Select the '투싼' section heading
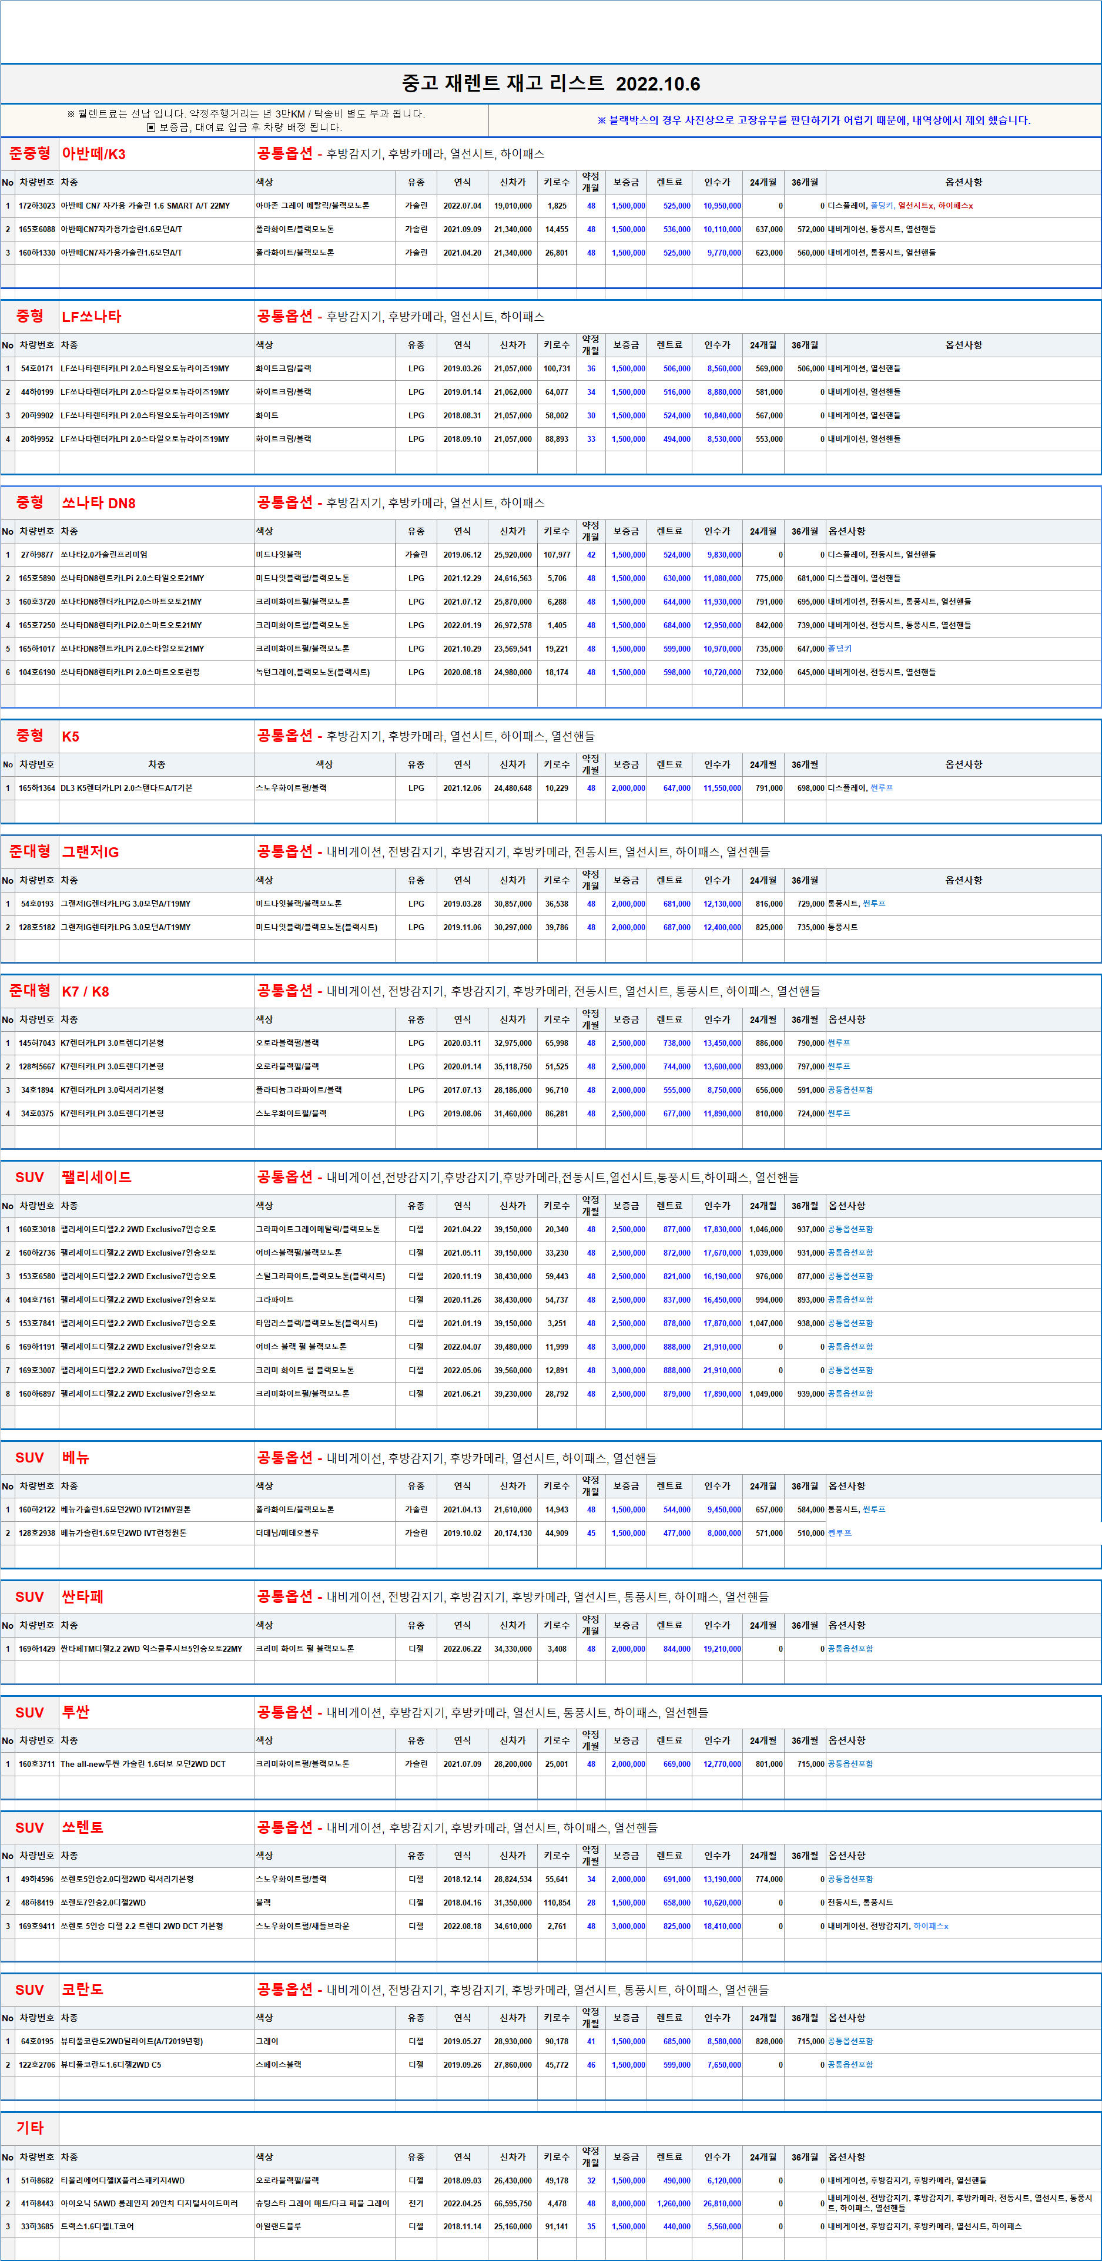Viewport: 1102px width, 2261px height. 75,1712
